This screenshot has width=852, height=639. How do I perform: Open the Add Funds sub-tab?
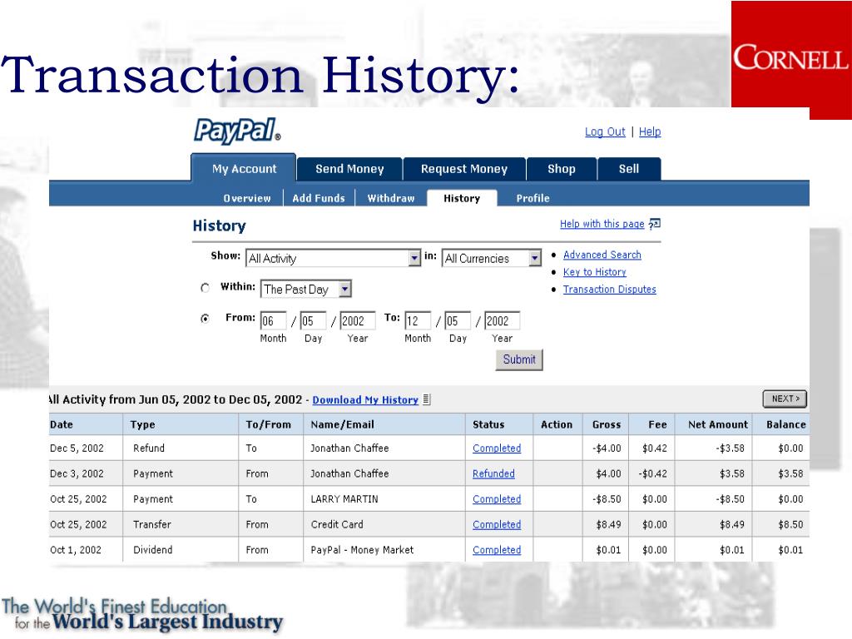coord(319,198)
